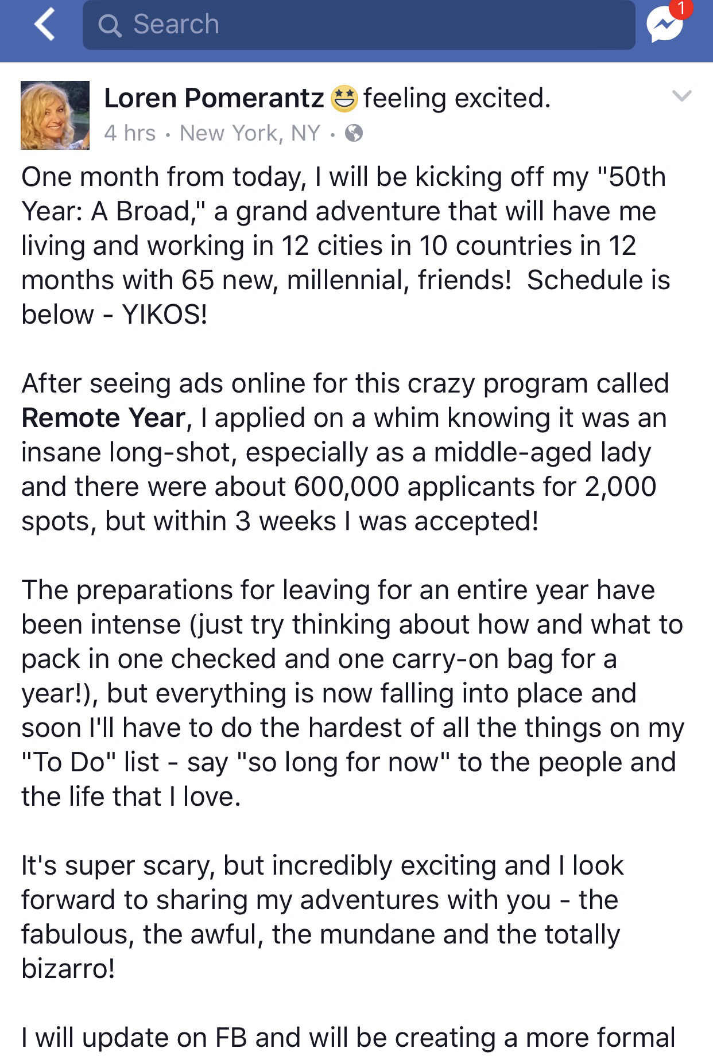Tap the 'The preparations for leaving' paragraph
713x1060 pixels.
click(344, 693)
